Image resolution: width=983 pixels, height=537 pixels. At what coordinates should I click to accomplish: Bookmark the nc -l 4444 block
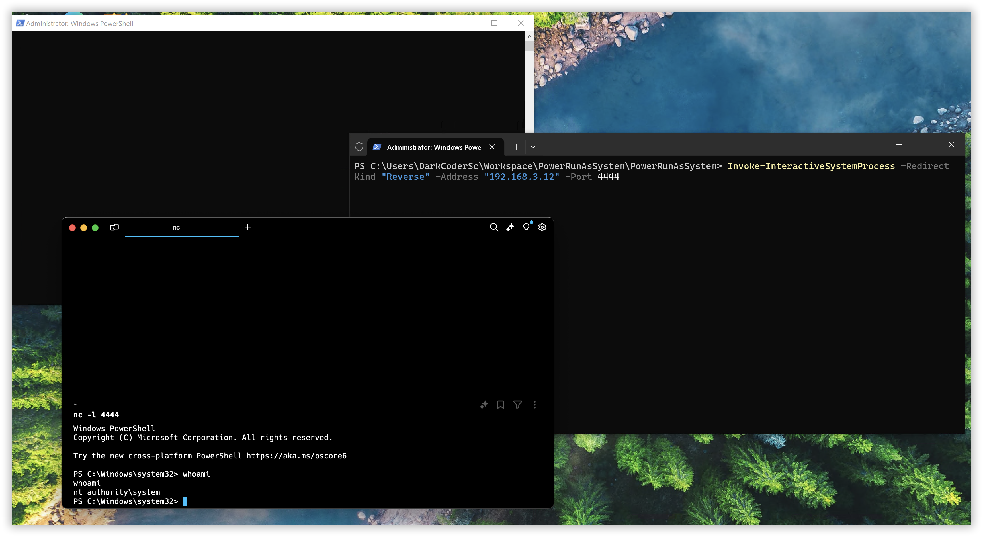[x=501, y=405]
